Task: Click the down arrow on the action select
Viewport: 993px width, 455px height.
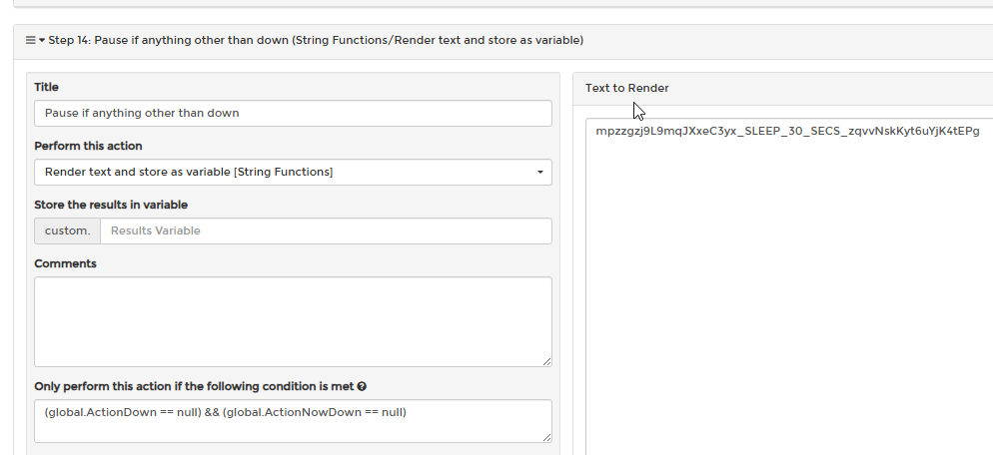Action: [540, 173]
